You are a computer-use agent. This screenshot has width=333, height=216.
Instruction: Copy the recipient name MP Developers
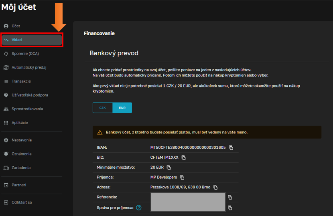(182, 177)
